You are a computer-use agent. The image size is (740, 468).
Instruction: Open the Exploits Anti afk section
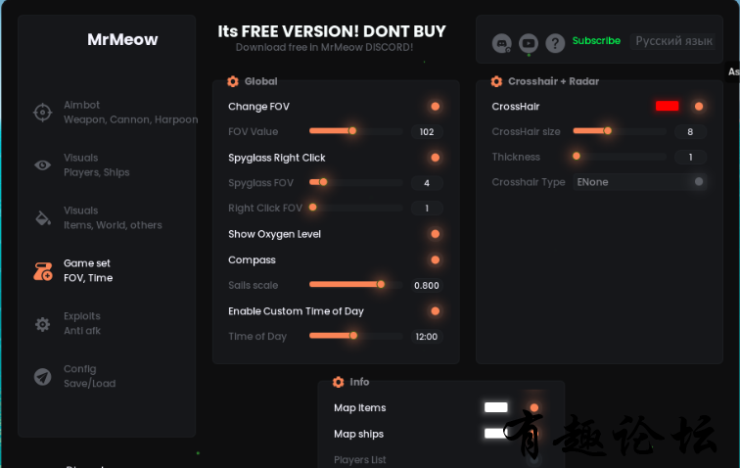82,324
